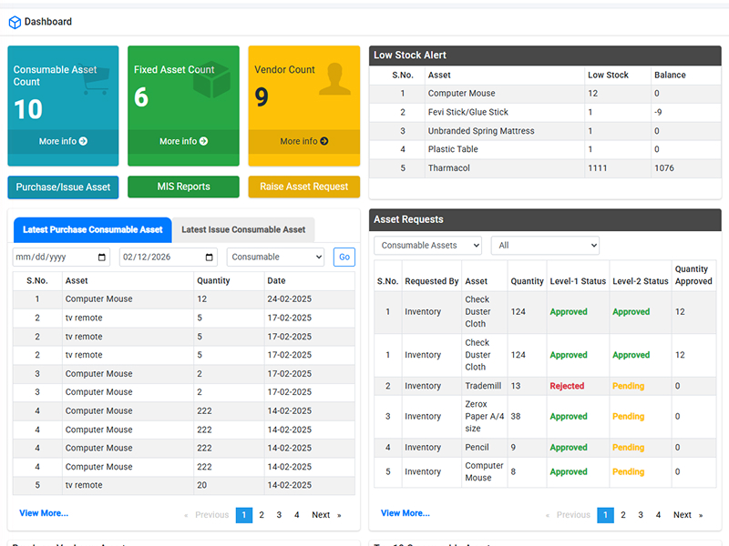
Task: Open View More link under Asset Requests
Action: point(405,513)
